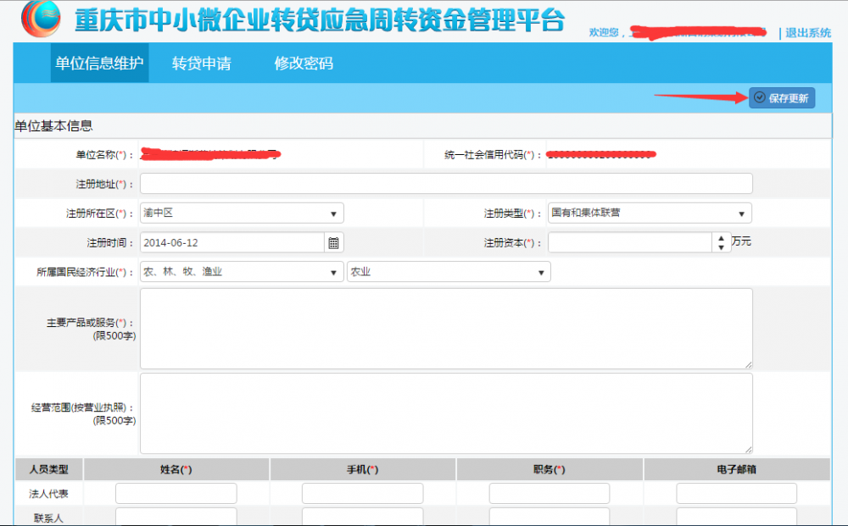Click the 保存更新 button
This screenshot has height=526, width=848.
[x=781, y=97]
